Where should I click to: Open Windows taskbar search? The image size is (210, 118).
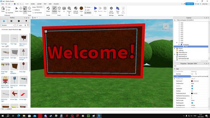coord(8,116)
